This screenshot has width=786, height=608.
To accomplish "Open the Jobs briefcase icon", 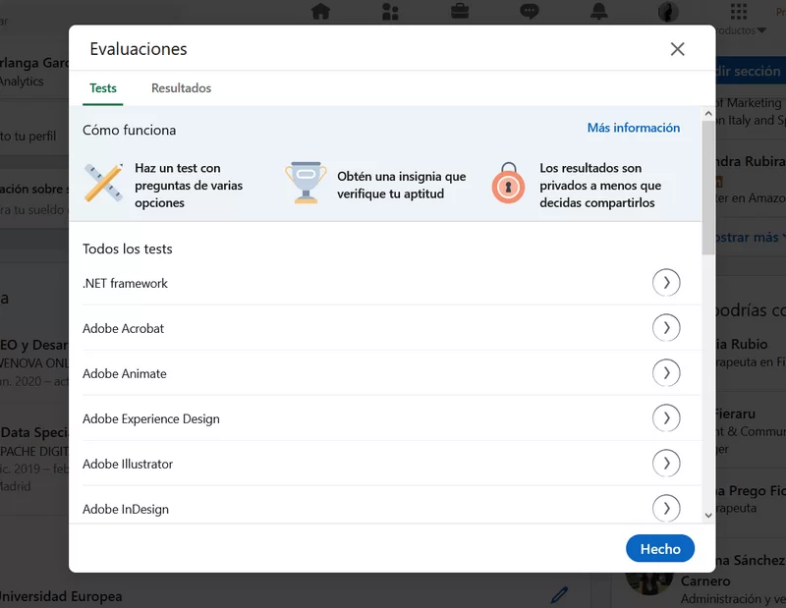I will click(x=460, y=11).
